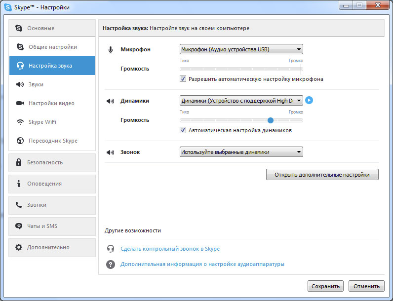The height and width of the screenshot is (301, 393).
Task: Click the gear icon beside Дополнительно
Action: point(19,247)
